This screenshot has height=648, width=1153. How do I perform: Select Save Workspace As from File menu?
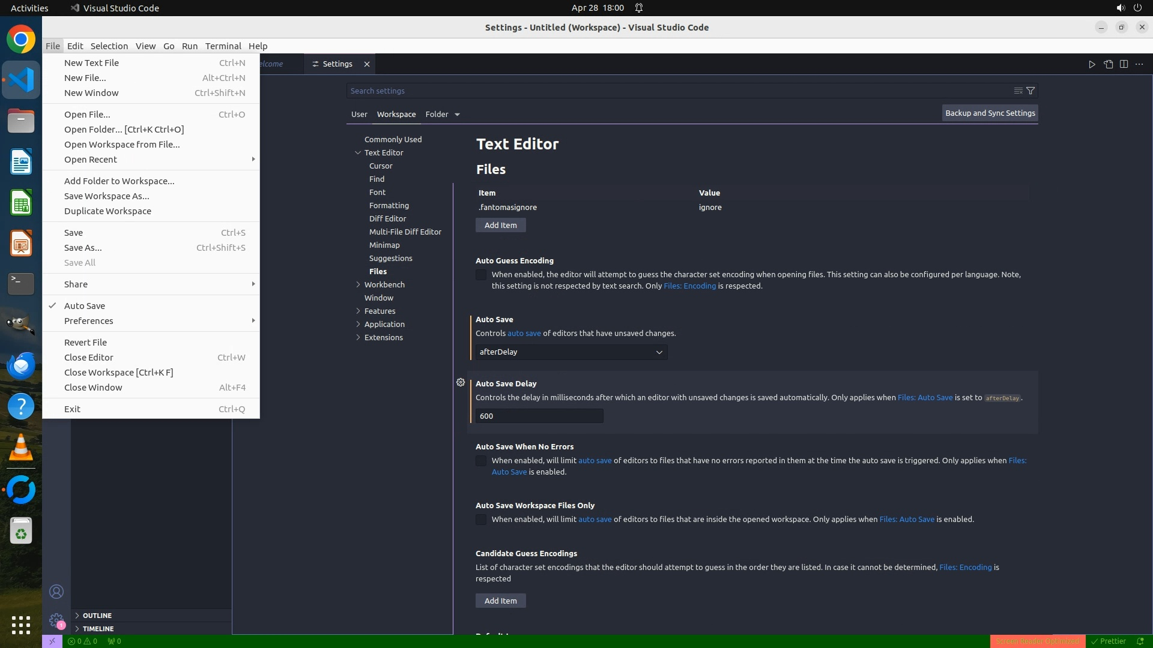click(x=107, y=196)
